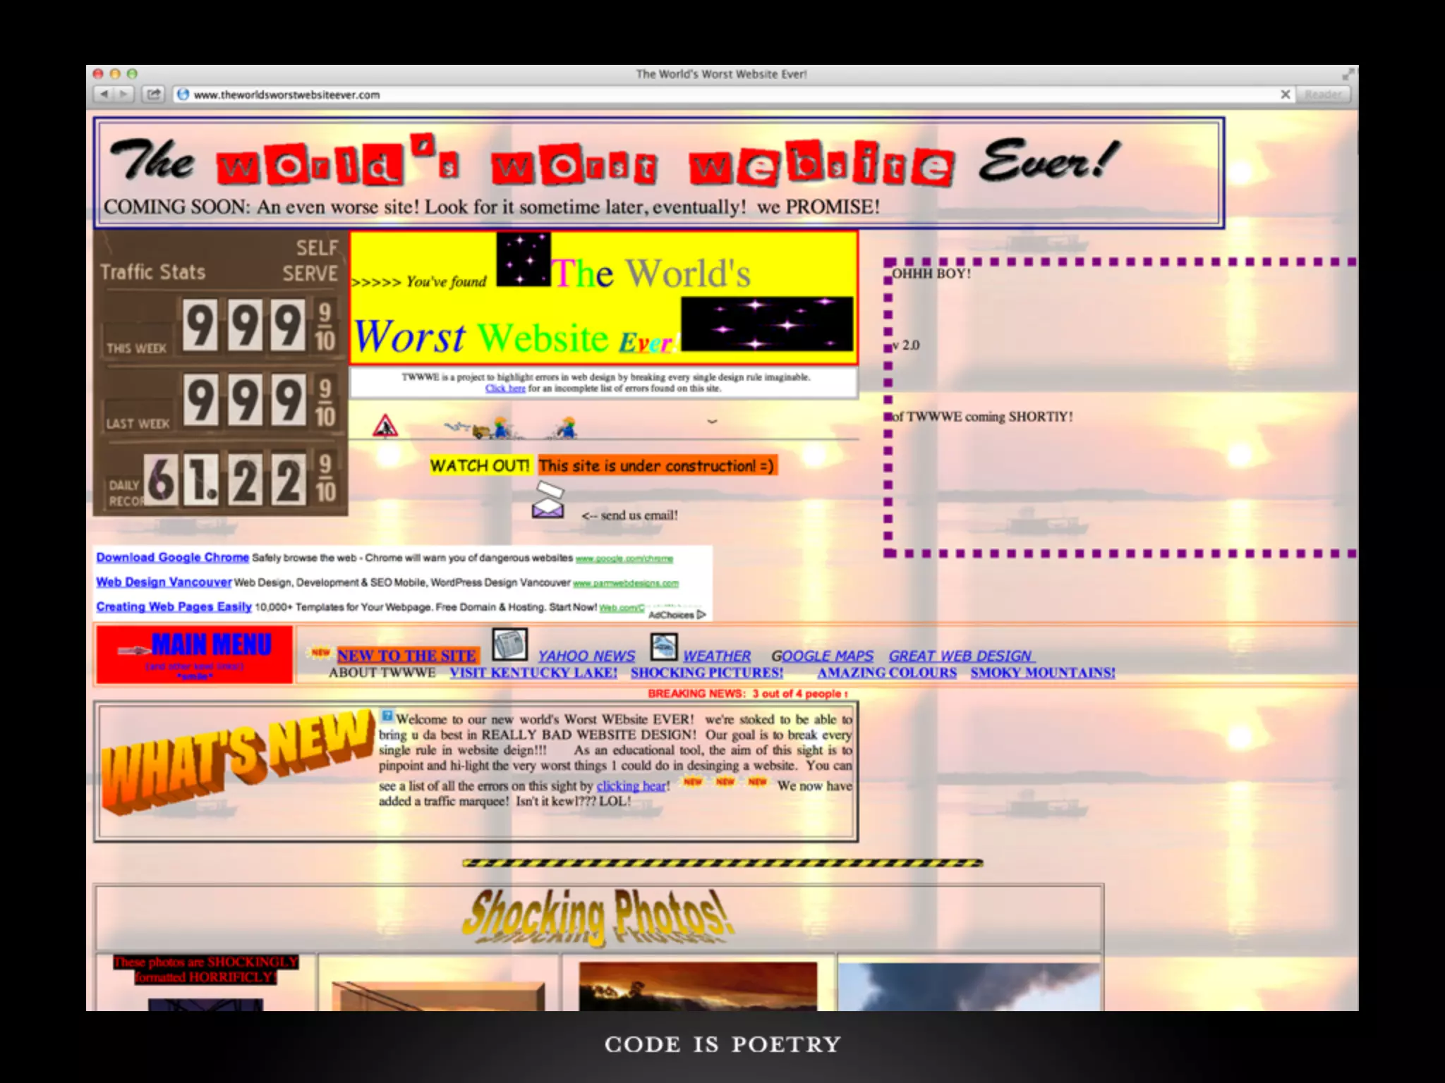Click the browser Back arrow button
The height and width of the screenshot is (1083, 1445).
click(104, 94)
